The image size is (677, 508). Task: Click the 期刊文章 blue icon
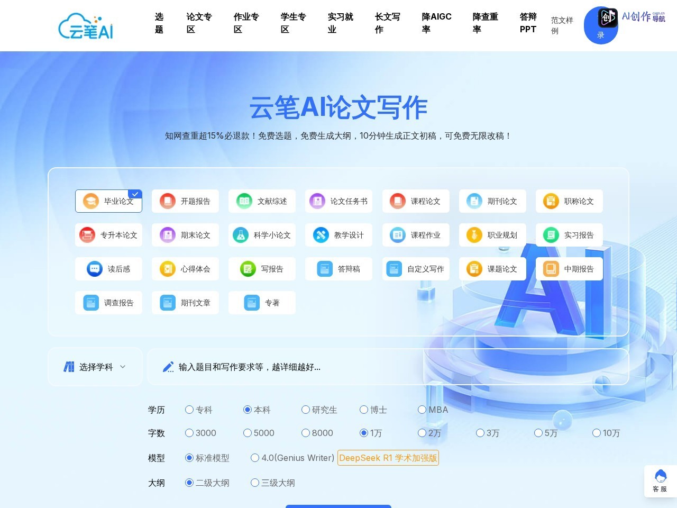pos(168,303)
